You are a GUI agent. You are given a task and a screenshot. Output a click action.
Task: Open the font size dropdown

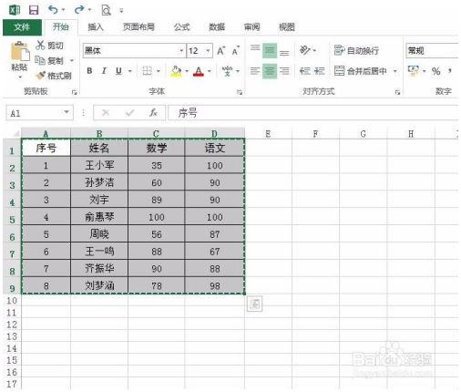(208, 50)
